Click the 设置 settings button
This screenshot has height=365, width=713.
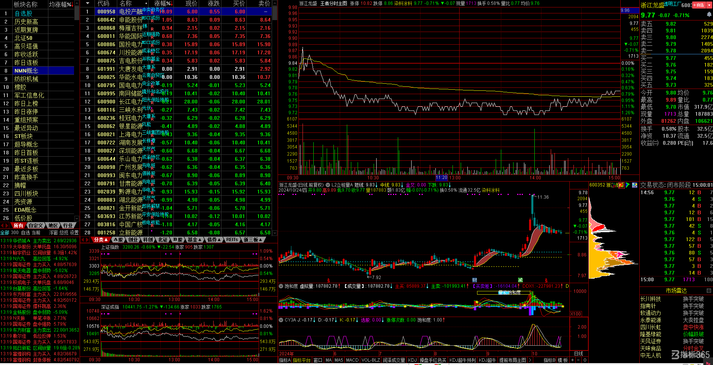[74, 233]
